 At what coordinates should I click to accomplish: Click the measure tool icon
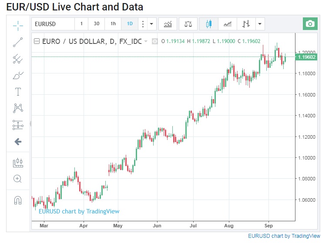[18, 163]
